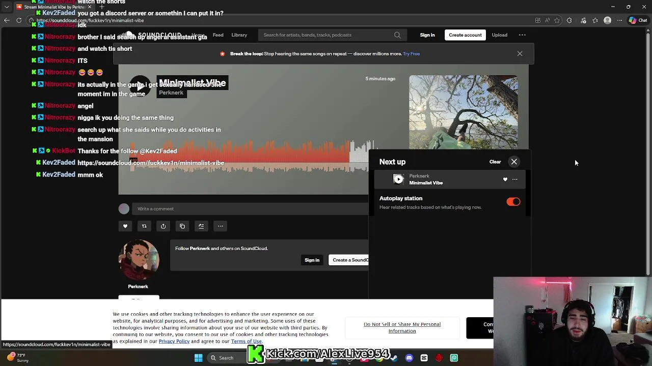The height and width of the screenshot is (366, 652).
Task: Turn off the Autoplay station switch
Action: coord(513,202)
